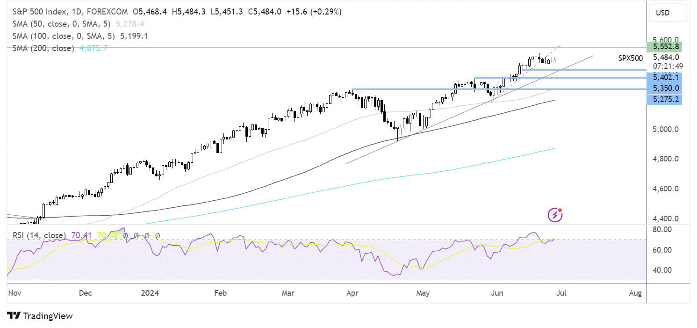Click the May label on time axis

point(423,293)
